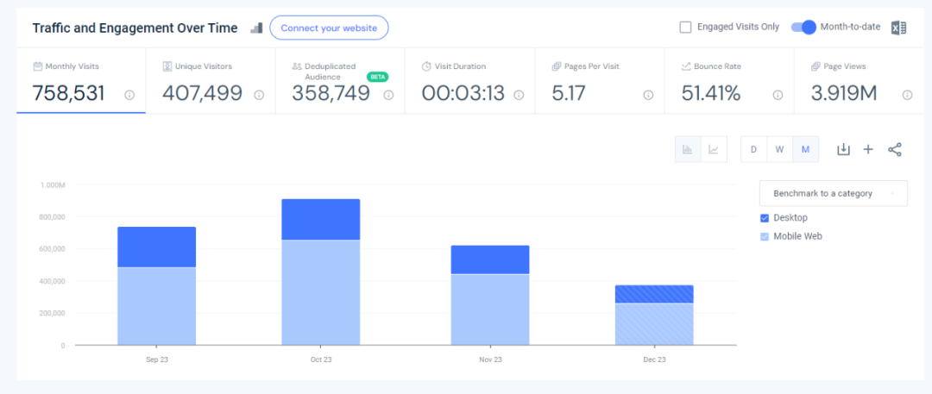Viewport: 932px width, 394px height.
Task: Set the monthly granularity with the M button
Action: point(805,149)
